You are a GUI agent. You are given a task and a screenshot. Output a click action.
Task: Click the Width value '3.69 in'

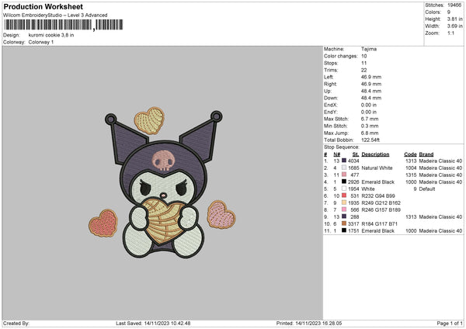(x=454, y=26)
